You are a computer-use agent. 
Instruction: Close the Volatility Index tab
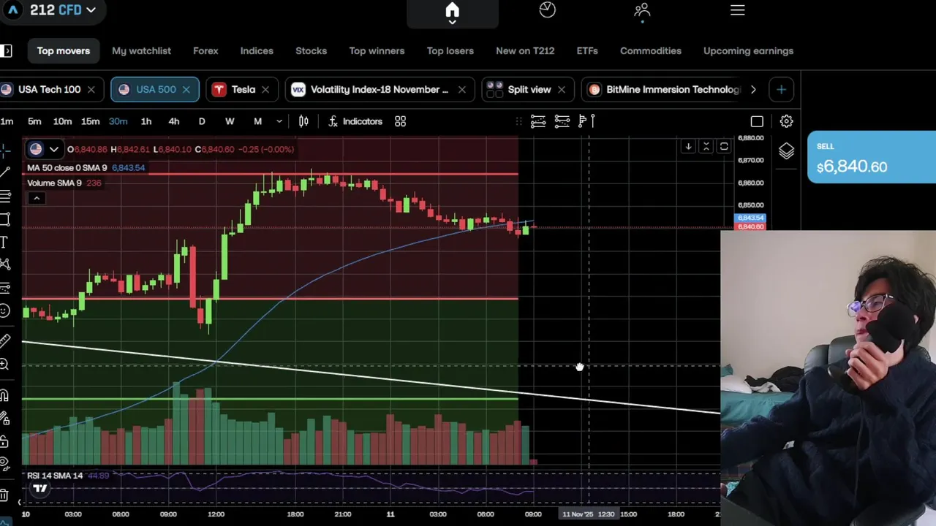[x=461, y=89]
